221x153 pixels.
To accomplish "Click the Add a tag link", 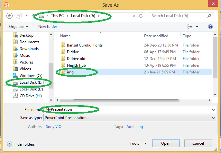I will (x=134, y=127).
